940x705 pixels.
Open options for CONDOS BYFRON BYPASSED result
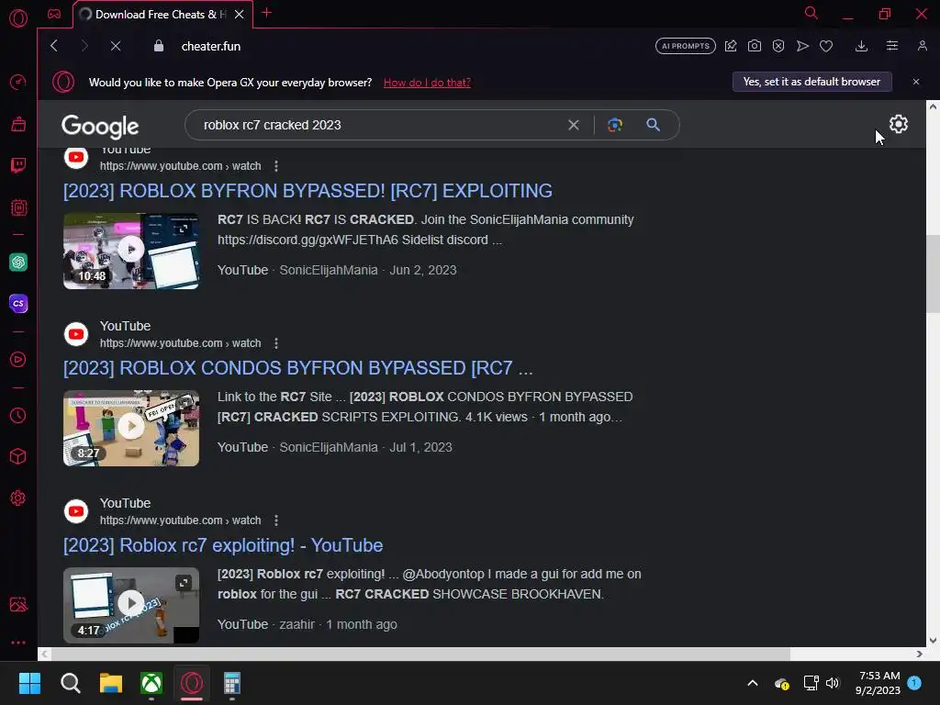tap(275, 343)
